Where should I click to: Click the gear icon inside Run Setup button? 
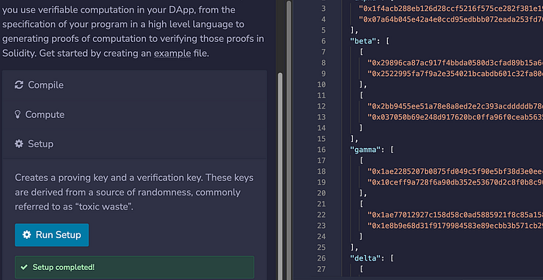[26, 235]
